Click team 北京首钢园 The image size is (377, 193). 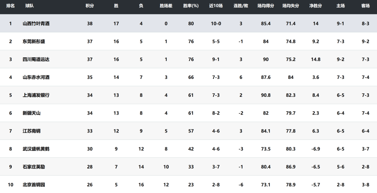click(33, 184)
